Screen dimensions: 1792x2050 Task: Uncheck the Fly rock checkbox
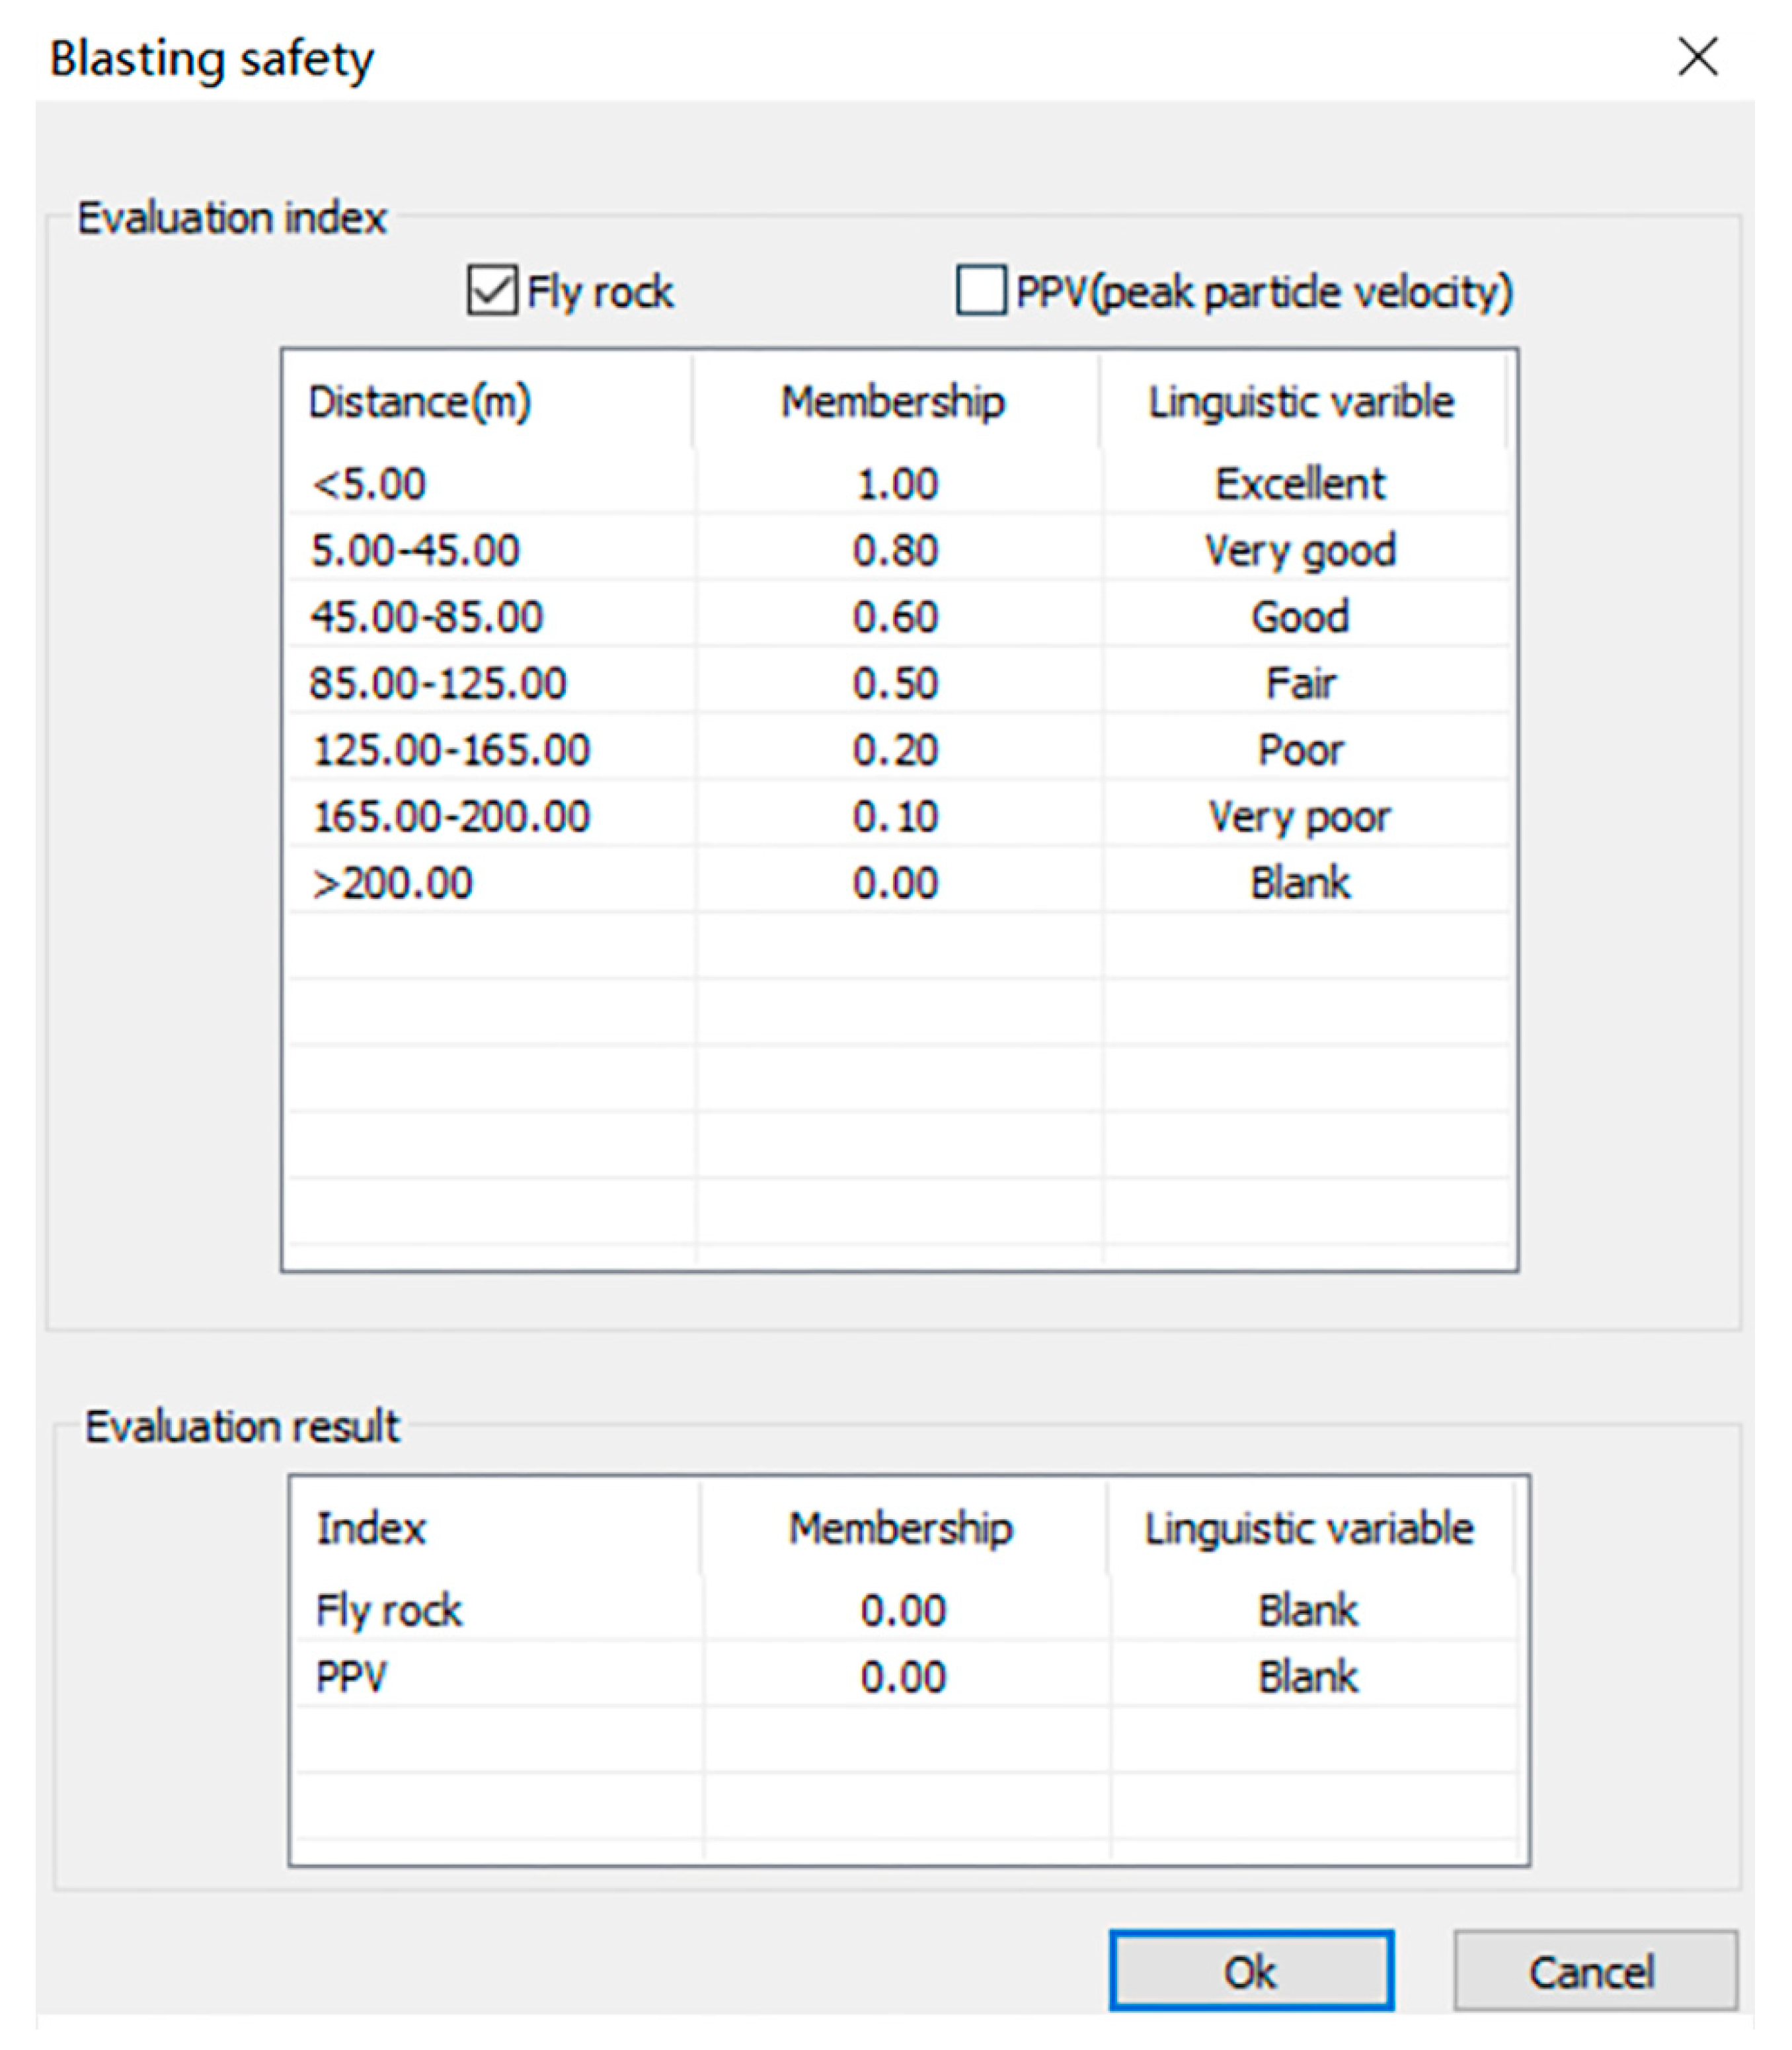click(492, 291)
